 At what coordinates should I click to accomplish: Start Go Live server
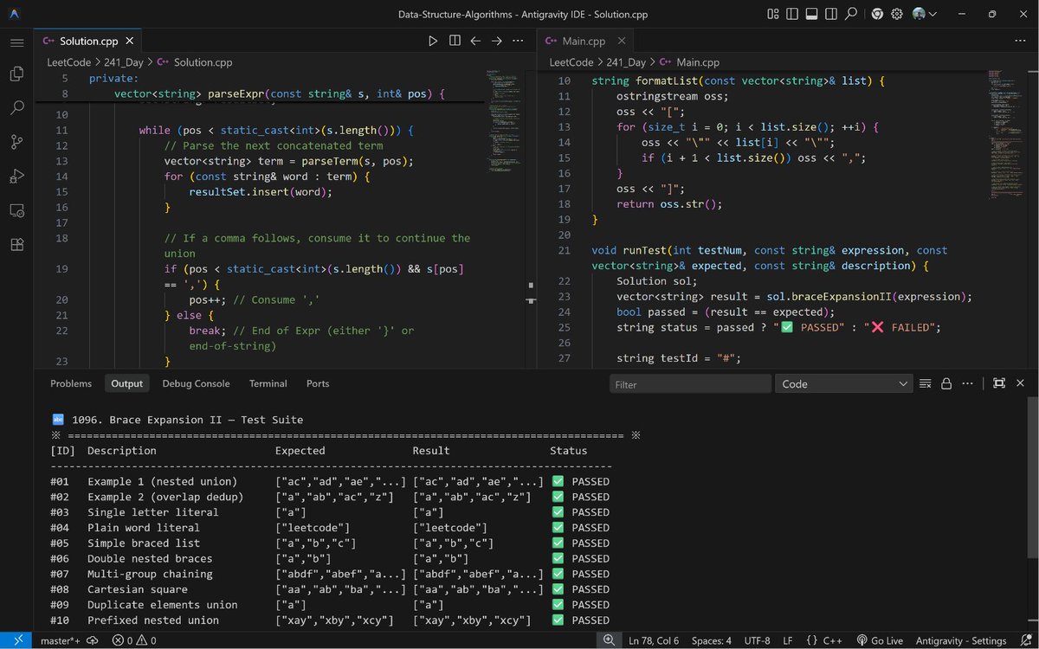[x=879, y=640]
